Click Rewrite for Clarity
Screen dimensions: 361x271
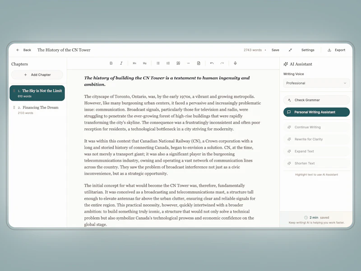coord(316,139)
